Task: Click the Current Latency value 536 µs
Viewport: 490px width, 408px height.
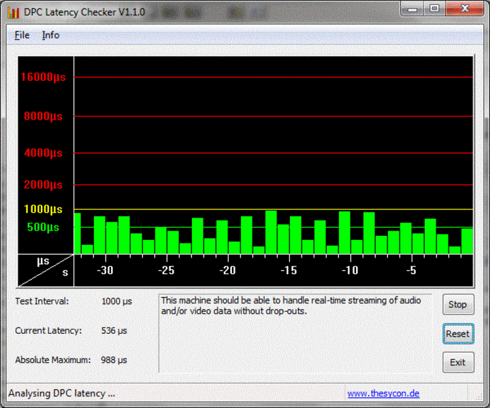Action: (x=114, y=330)
